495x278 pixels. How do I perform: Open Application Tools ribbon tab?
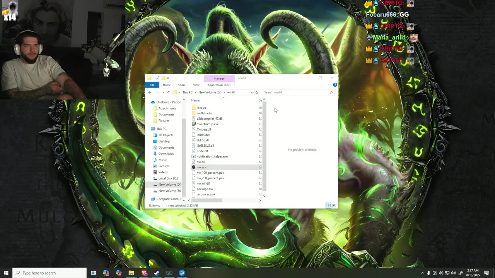click(219, 85)
